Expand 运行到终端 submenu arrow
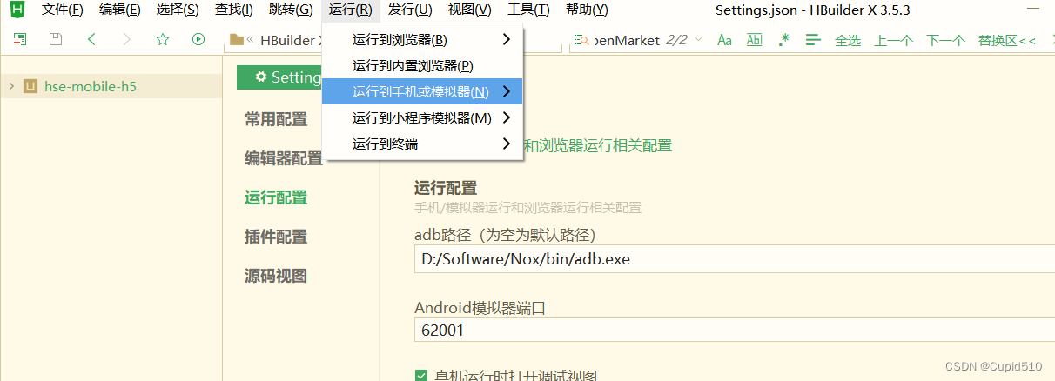Image resolution: width=1055 pixels, height=381 pixels. pyautogui.click(x=506, y=144)
